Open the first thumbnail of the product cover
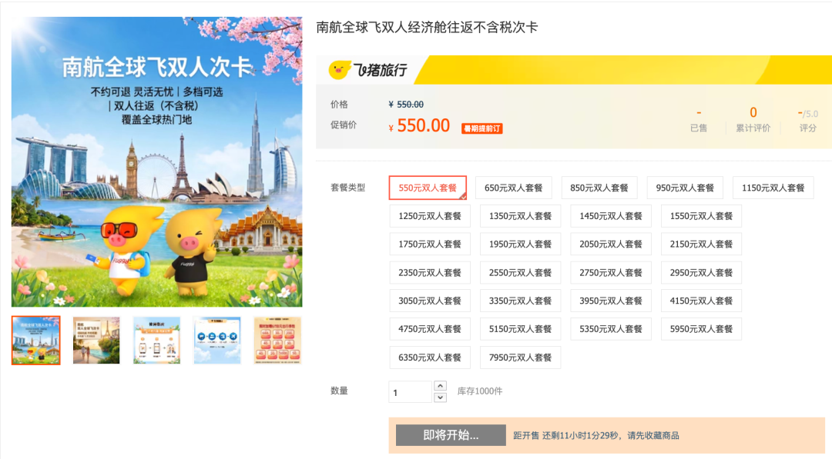Screen dimensions: 832x459 point(36,341)
